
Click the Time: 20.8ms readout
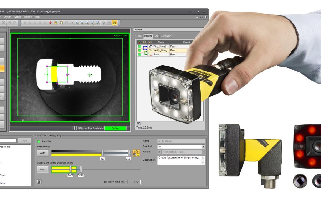[144, 127]
